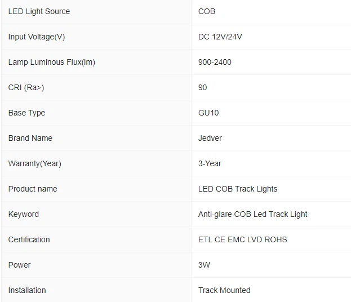Select the "Certification" label
Viewport: 351px width, 302px height.
tap(29, 239)
